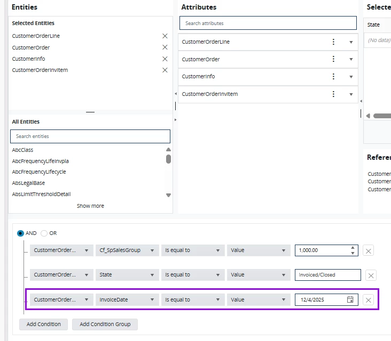
Task: Expand CustomerOrder attributes group
Action: [351, 60]
